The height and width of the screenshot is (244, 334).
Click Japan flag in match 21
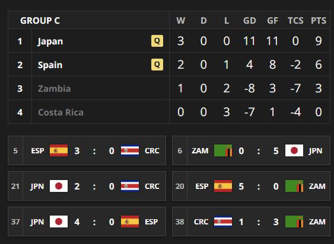(59, 186)
